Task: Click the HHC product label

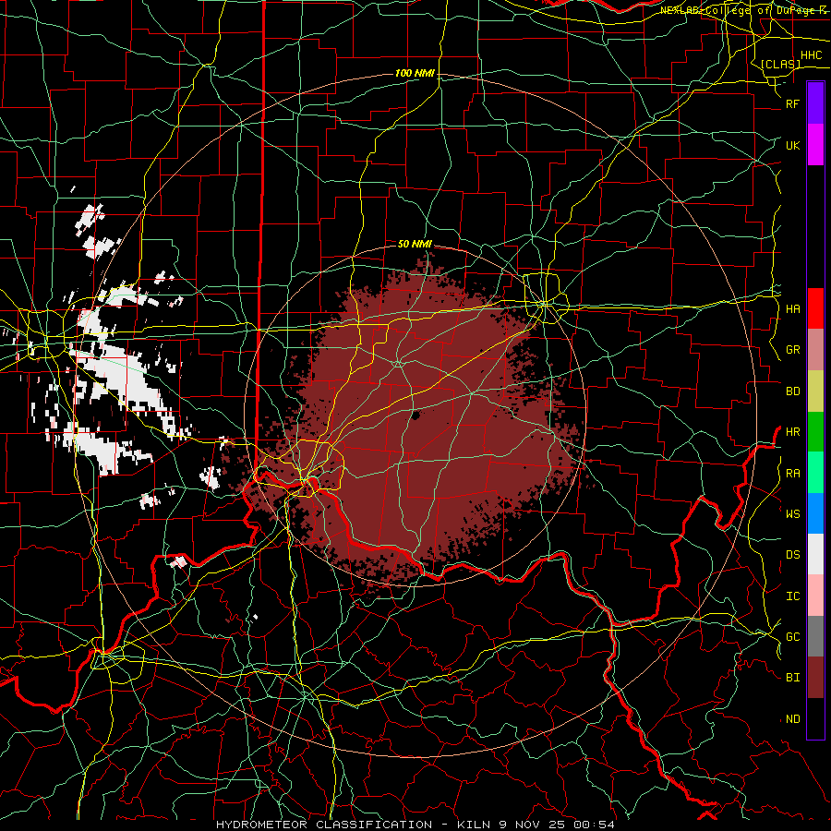Action: point(811,55)
